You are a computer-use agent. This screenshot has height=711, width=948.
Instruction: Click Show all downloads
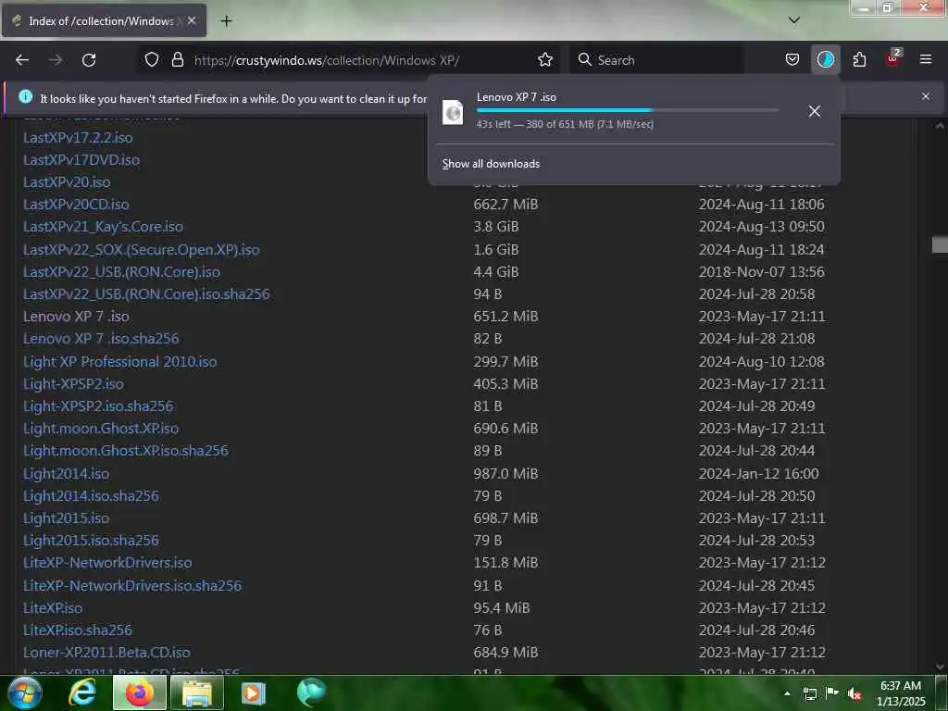point(491,164)
